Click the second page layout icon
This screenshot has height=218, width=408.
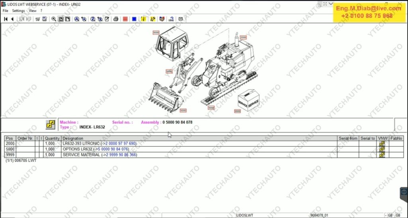[x=67, y=19]
